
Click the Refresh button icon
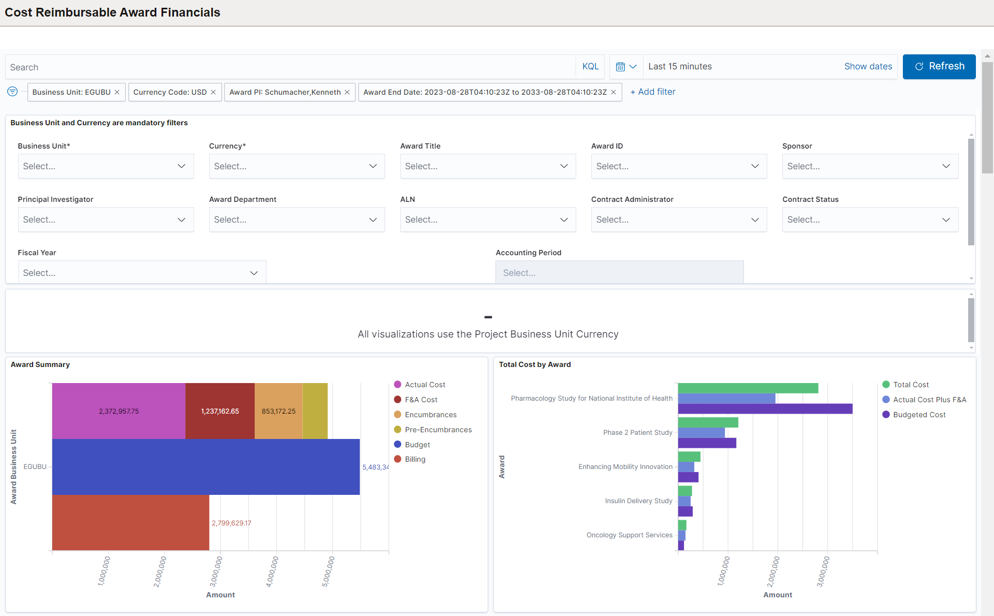[x=919, y=66]
